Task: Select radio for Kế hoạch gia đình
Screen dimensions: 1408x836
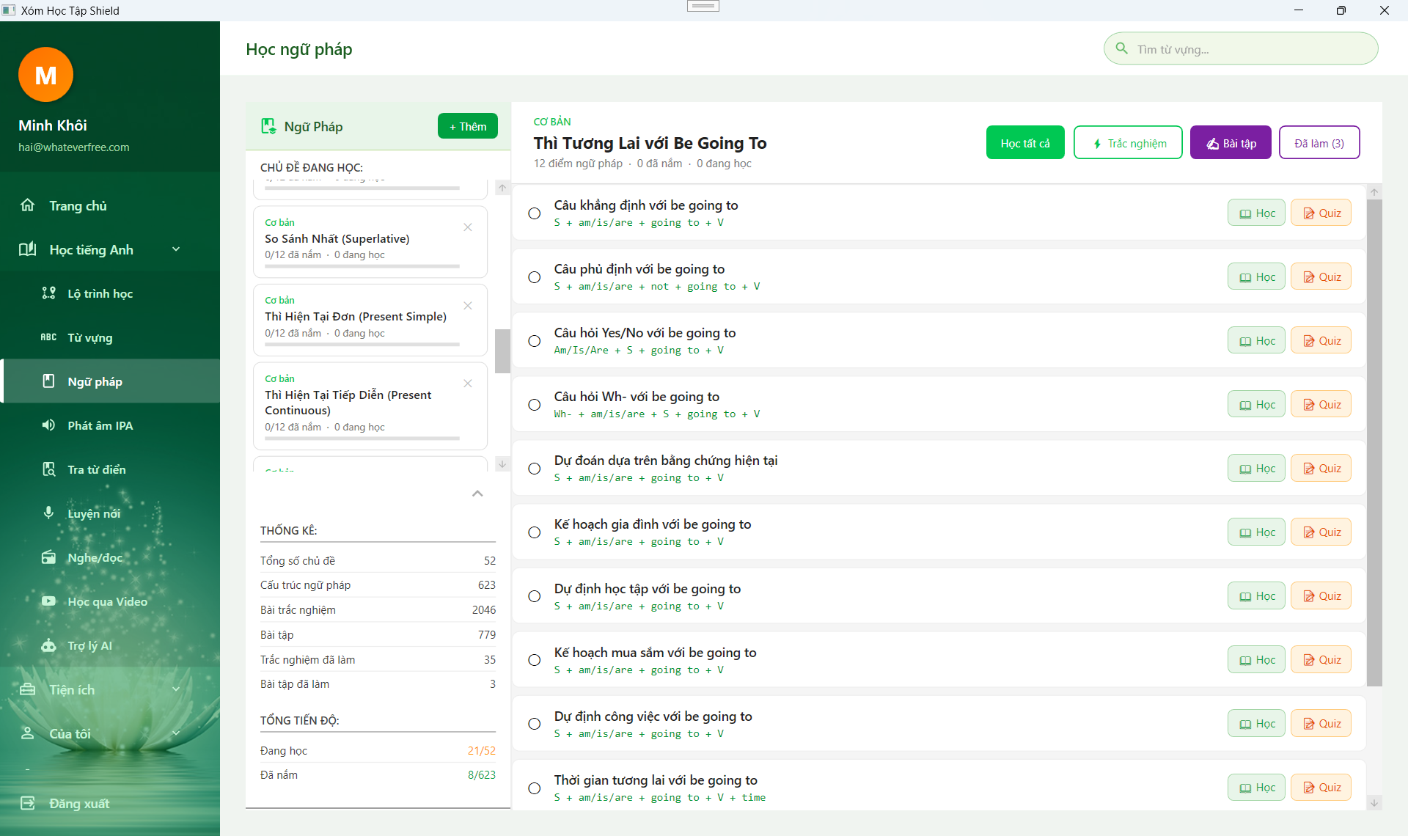Action: (535, 532)
